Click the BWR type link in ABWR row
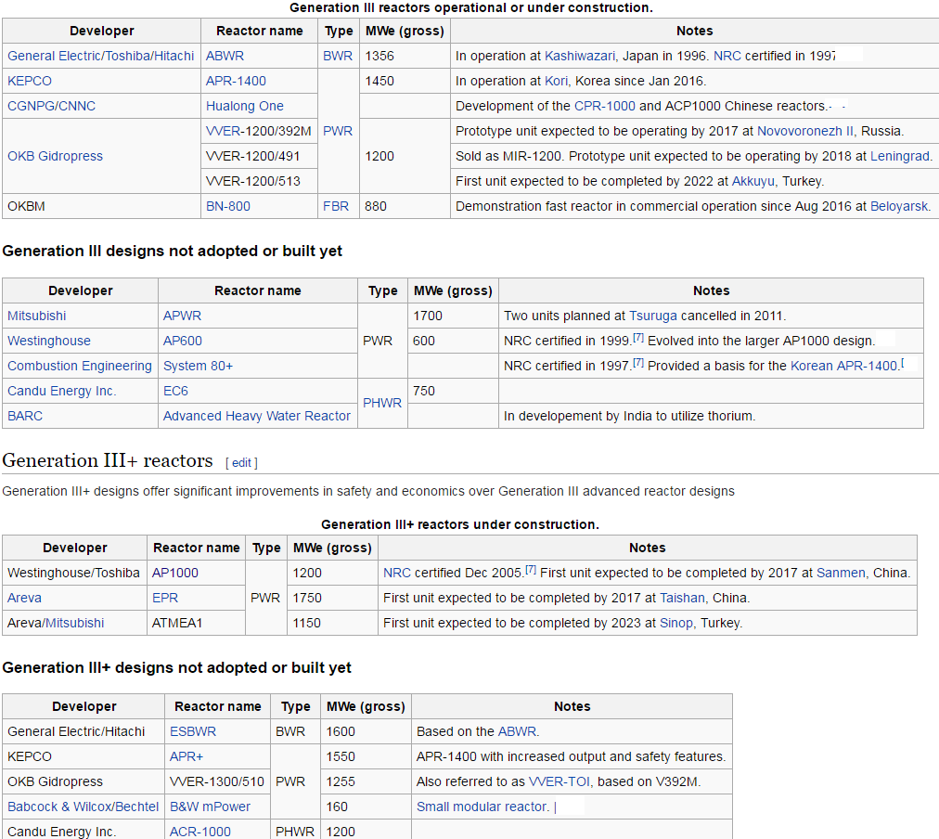The height and width of the screenshot is (839, 939). 338,56
